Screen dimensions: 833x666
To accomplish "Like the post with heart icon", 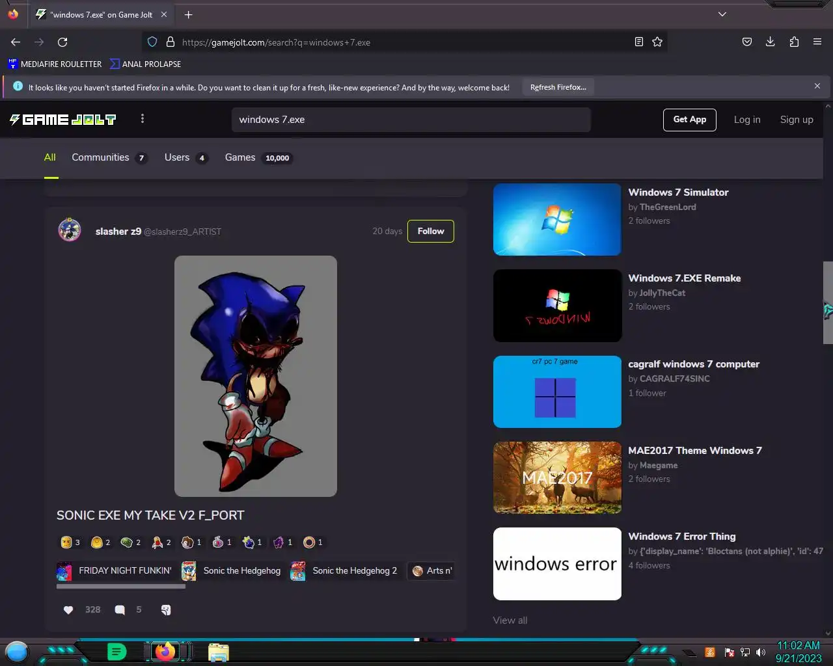I will (x=68, y=609).
